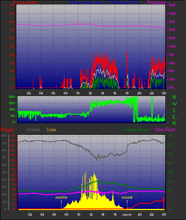Click the 360 degree axis value
The width and height of the screenshot is (186, 220).
click(x=12, y=97)
